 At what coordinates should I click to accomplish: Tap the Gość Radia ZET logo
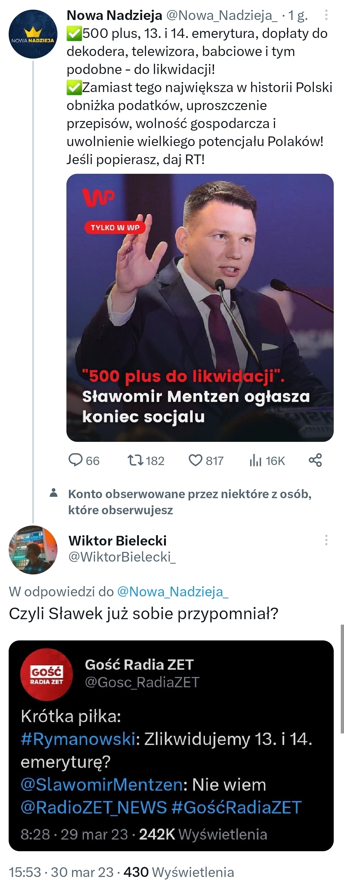pos(47,675)
